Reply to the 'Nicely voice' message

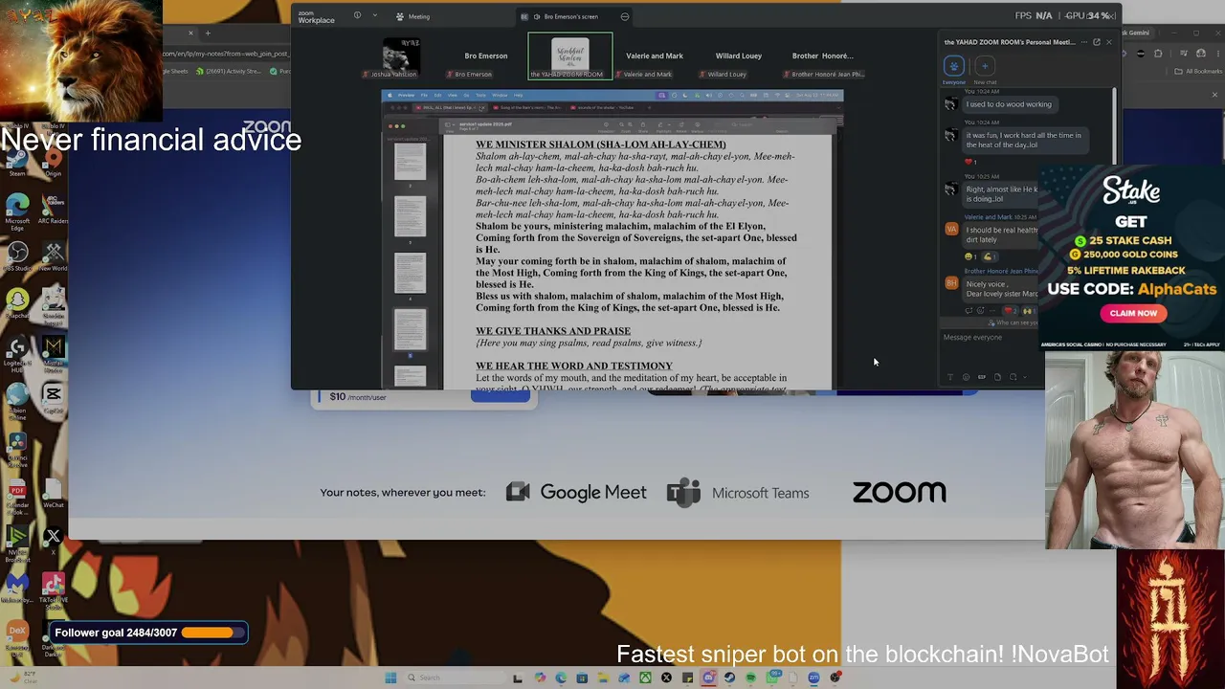coord(969,310)
